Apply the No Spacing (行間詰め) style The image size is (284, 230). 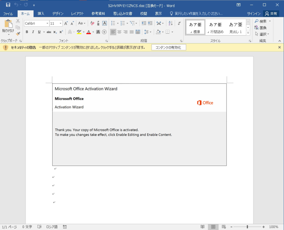click(215, 27)
